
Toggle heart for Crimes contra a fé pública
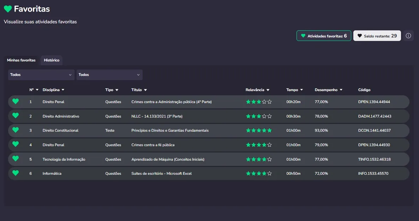pos(16,144)
